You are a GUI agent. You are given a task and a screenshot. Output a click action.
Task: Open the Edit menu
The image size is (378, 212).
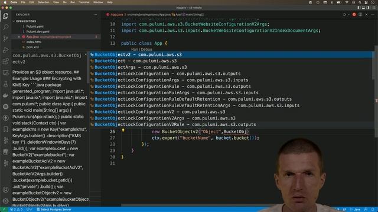(31, 2)
